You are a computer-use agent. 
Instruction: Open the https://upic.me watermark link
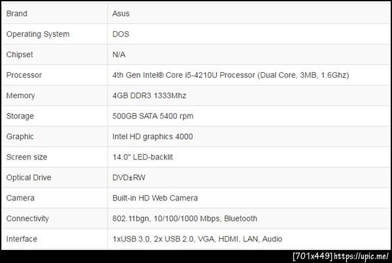362,256
